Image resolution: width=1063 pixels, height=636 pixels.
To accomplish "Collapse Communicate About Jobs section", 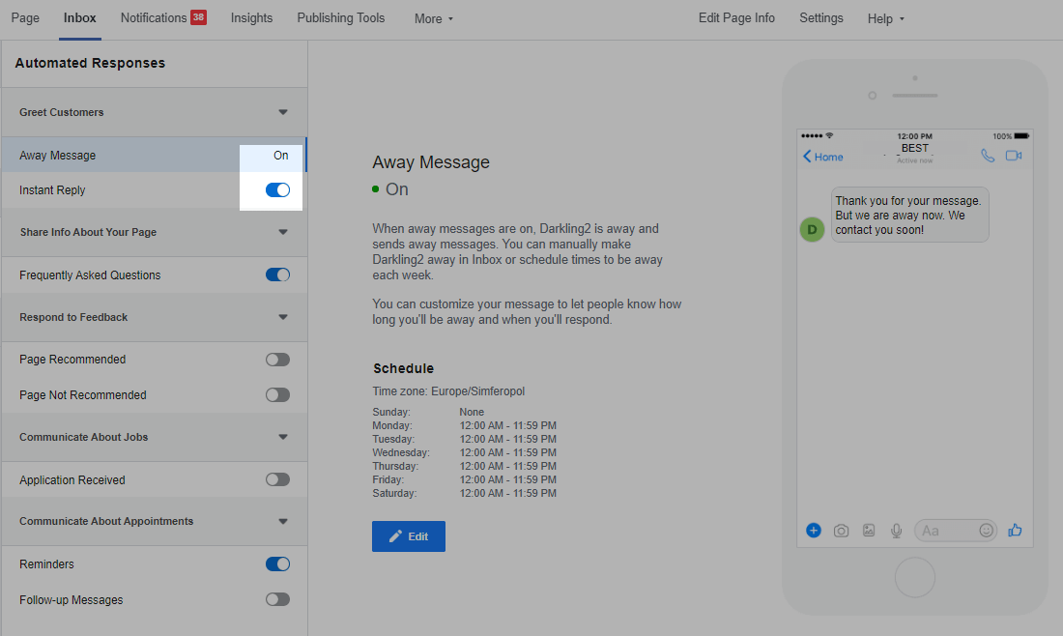I will 283,437.
